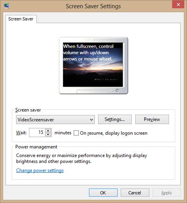Increase wait time with up arrow
The height and width of the screenshot is (203, 187).
(x=48, y=130)
